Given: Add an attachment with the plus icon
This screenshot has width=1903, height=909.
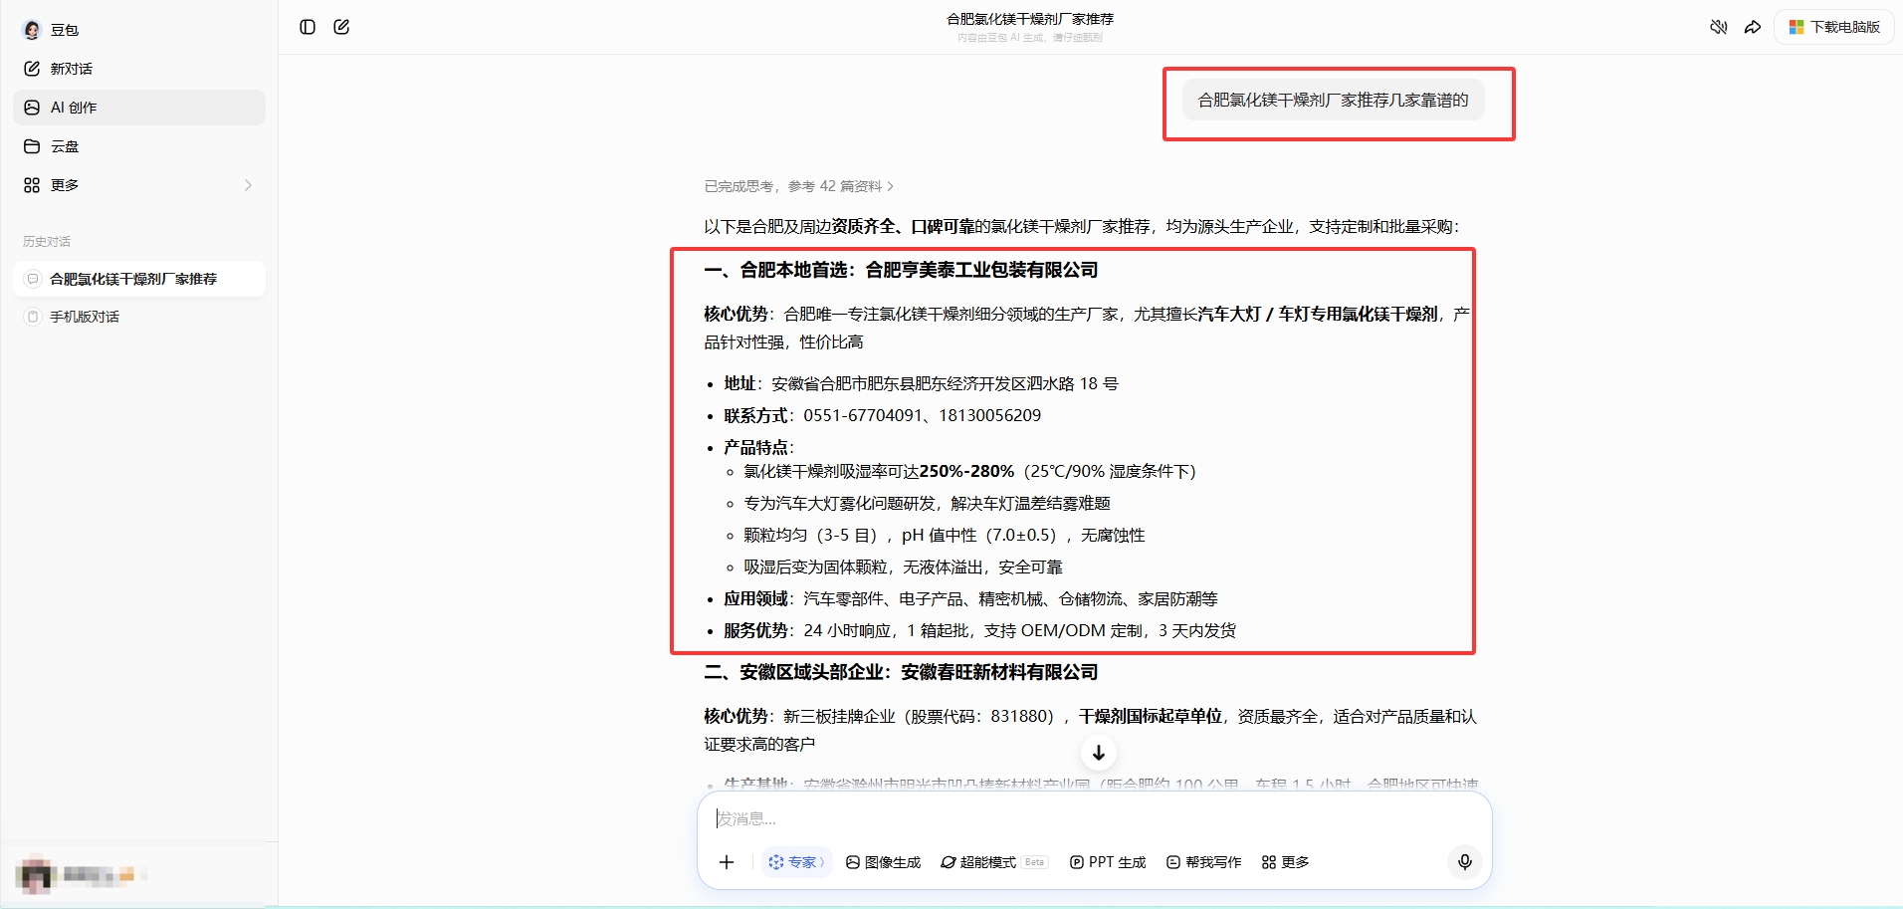Looking at the screenshot, I should [727, 862].
